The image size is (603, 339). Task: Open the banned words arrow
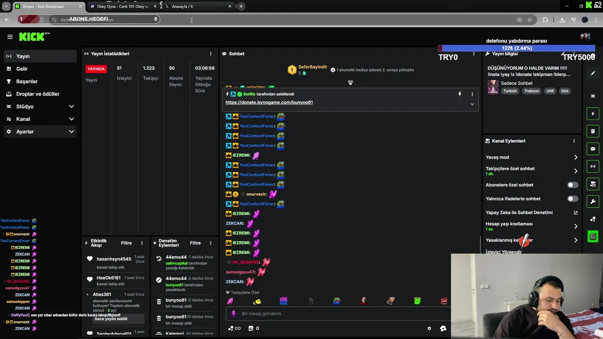(x=576, y=240)
